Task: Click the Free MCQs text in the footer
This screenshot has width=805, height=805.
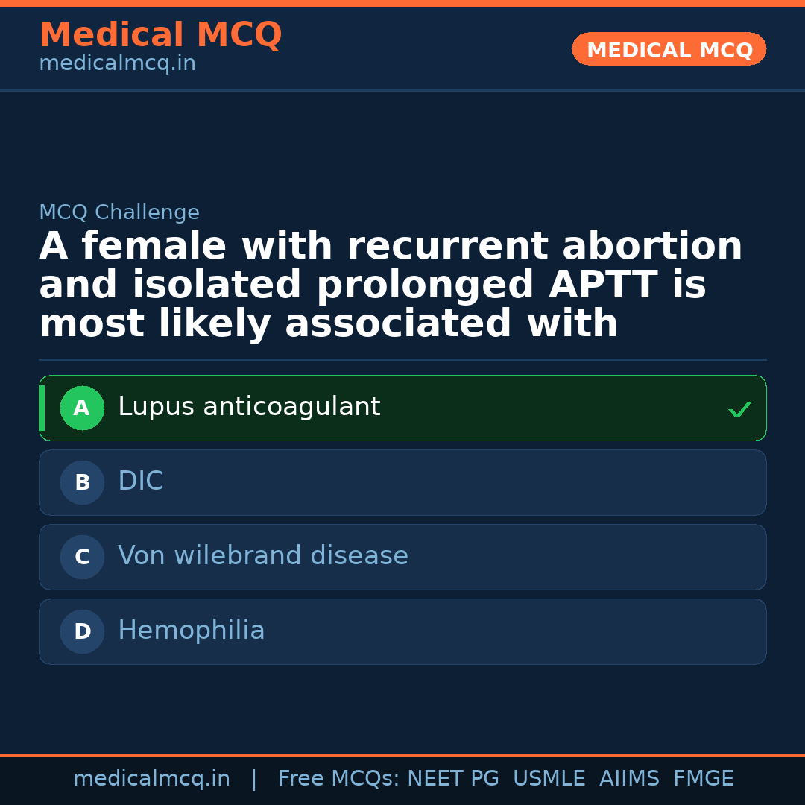Action: click(x=339, y=779)
